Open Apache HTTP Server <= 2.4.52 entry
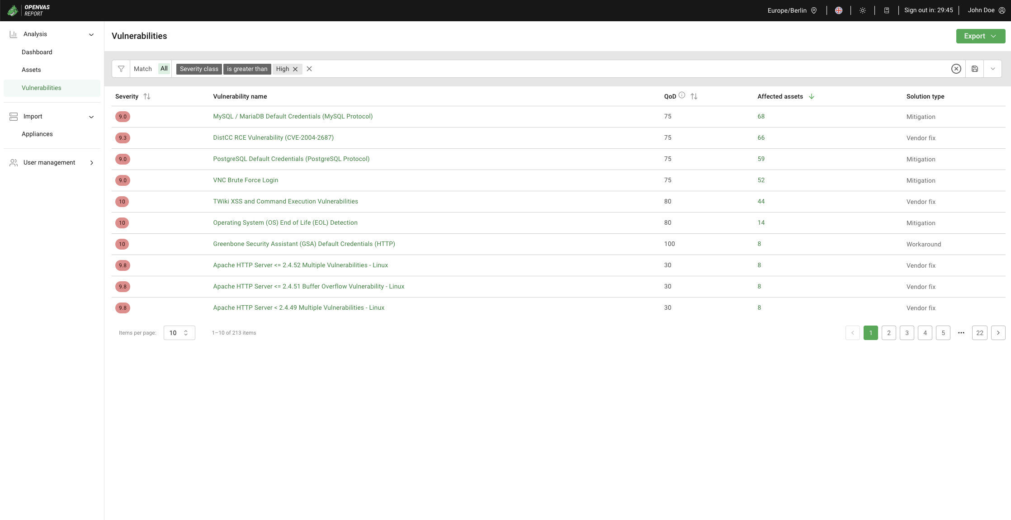 (300, 265)
